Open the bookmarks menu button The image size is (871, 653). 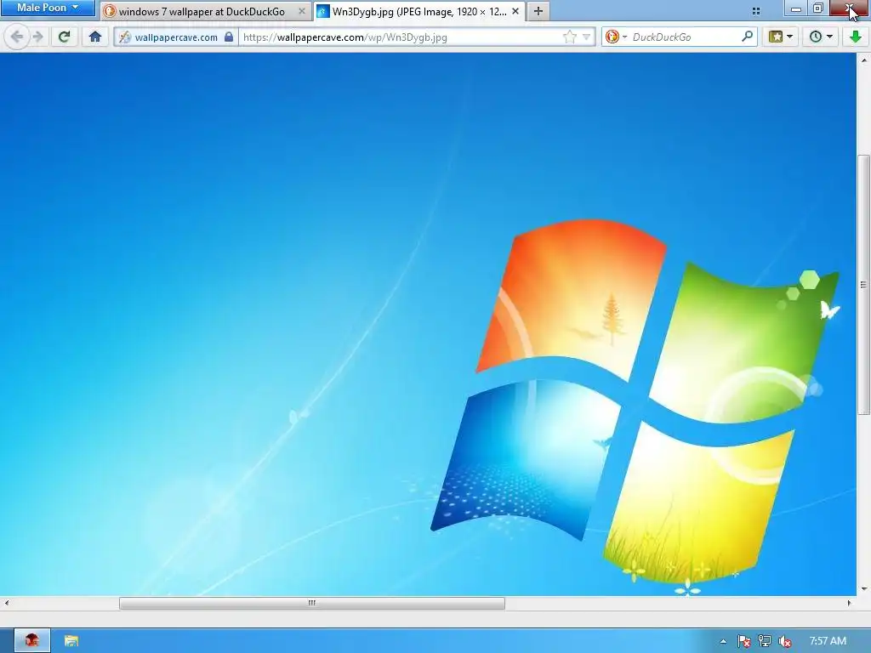point(776,37)
